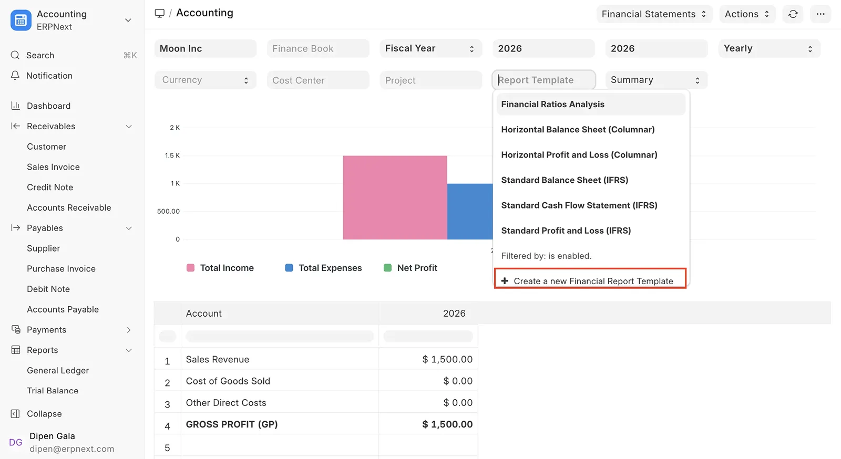
Task: Toggle Net Profit legend series
Action: 411,268
